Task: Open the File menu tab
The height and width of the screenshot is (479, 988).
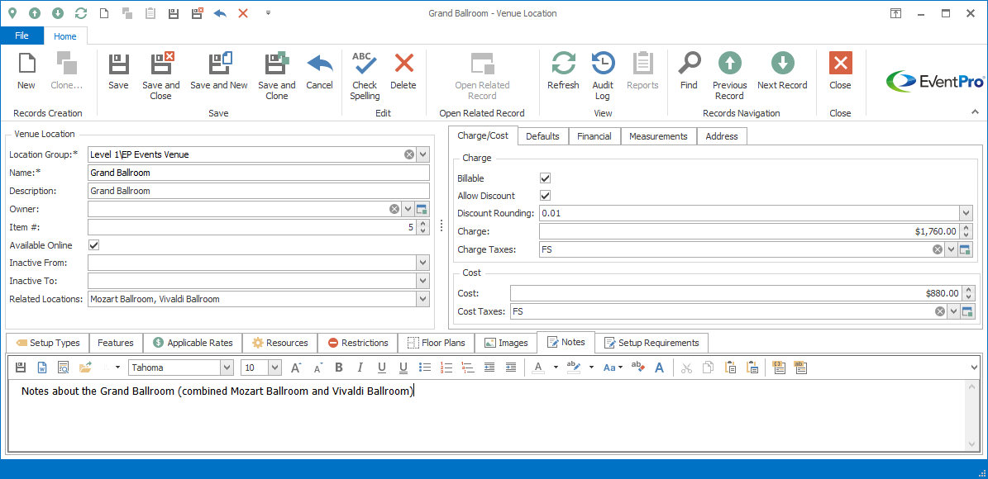Action: 22,36
